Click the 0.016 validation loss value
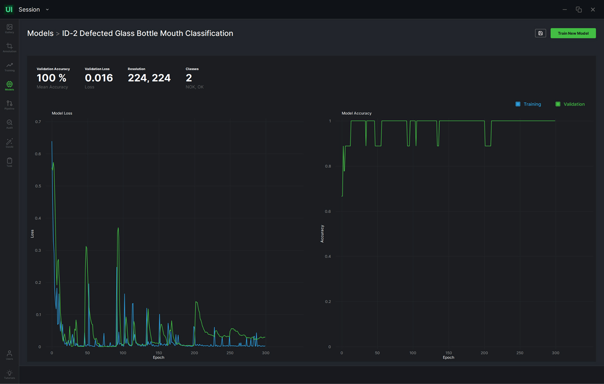The width and height of the screenshot is (604, 384). (x=99, y=78)
